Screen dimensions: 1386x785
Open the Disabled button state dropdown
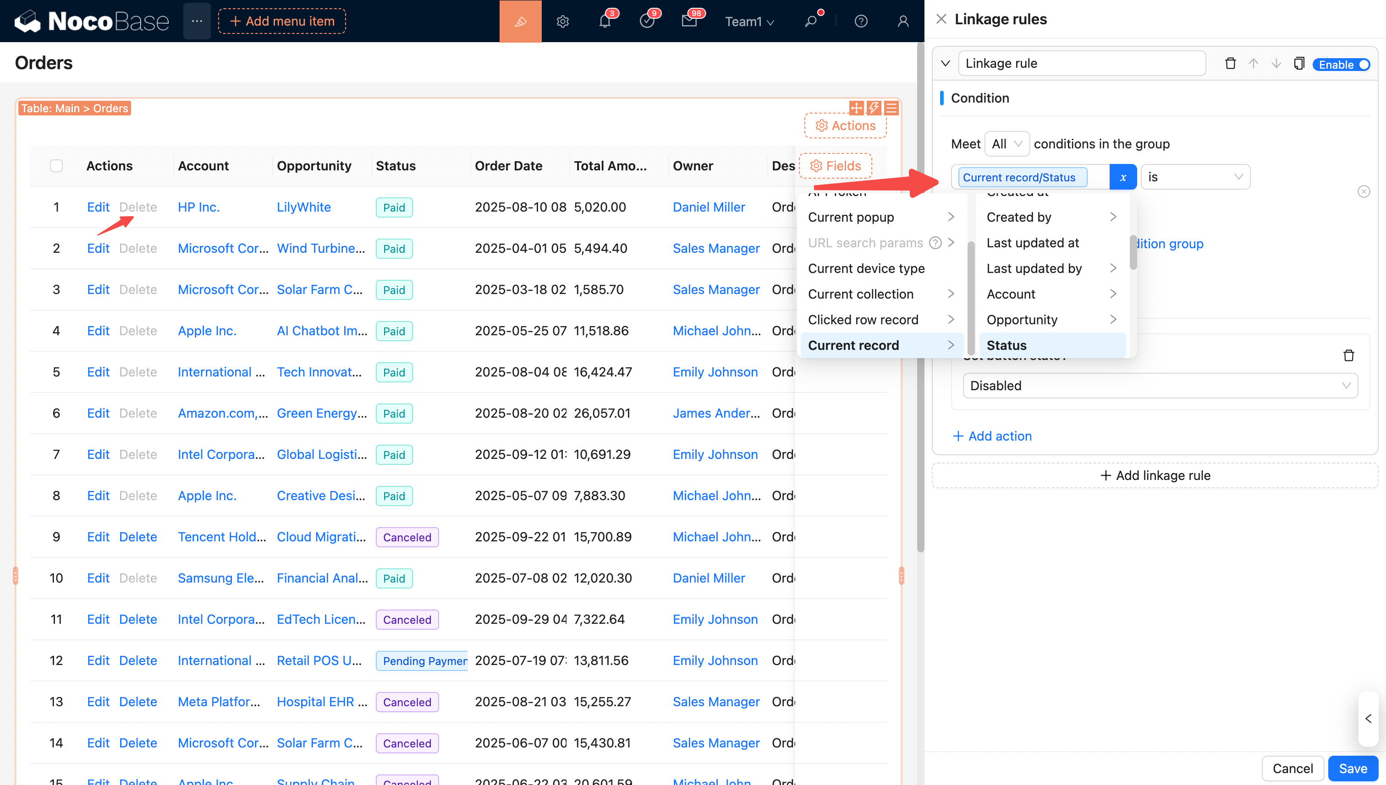coord(1160,386)
